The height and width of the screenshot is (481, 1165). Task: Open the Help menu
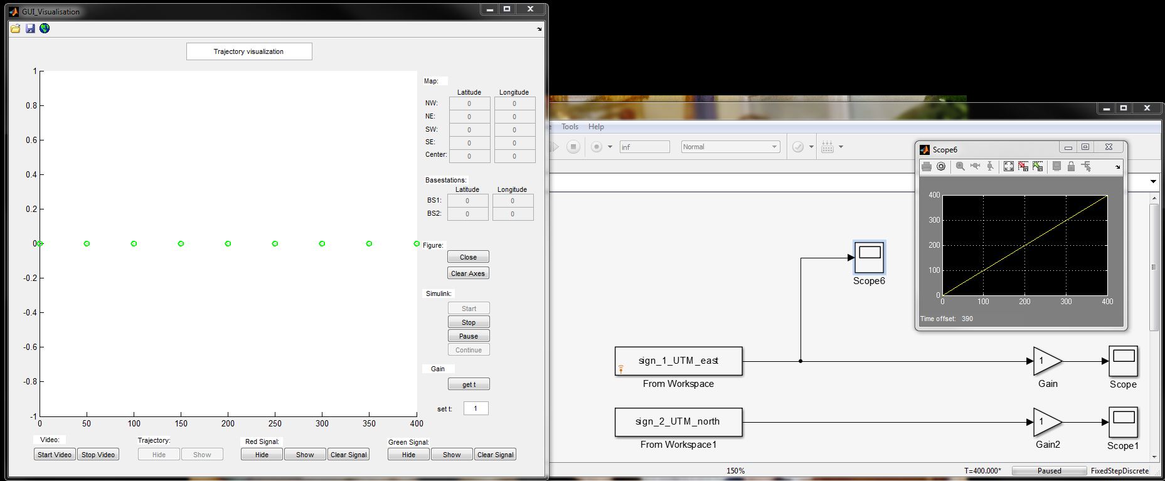(596, 127)
